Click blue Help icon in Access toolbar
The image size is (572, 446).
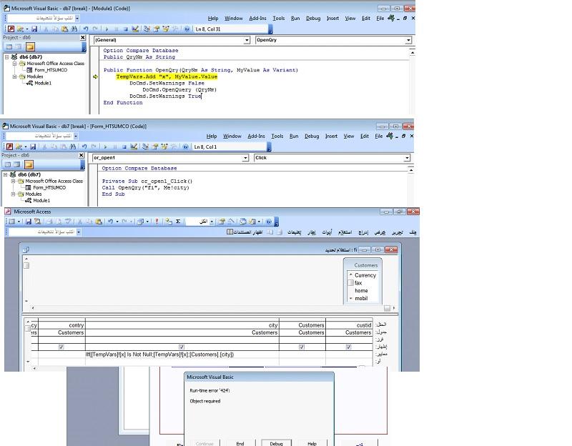click(269, 222)
